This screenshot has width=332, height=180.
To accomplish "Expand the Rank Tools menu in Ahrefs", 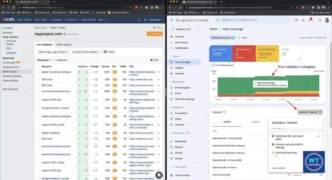I will click(x=41, y=19).
